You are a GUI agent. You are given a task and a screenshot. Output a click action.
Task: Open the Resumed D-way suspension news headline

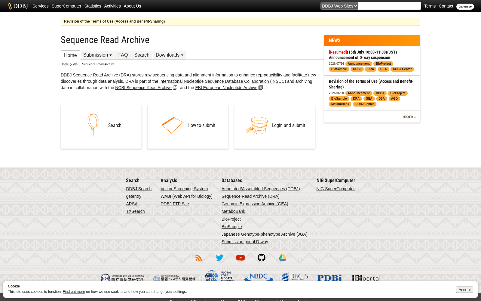coord(363,55)
